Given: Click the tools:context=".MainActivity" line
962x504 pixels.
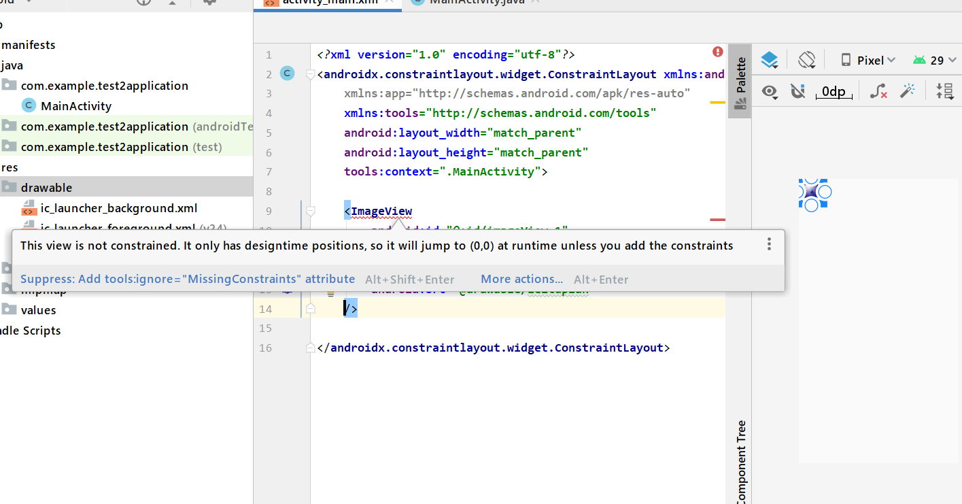Looking at the screenshot, I should (x=446, y=171).
